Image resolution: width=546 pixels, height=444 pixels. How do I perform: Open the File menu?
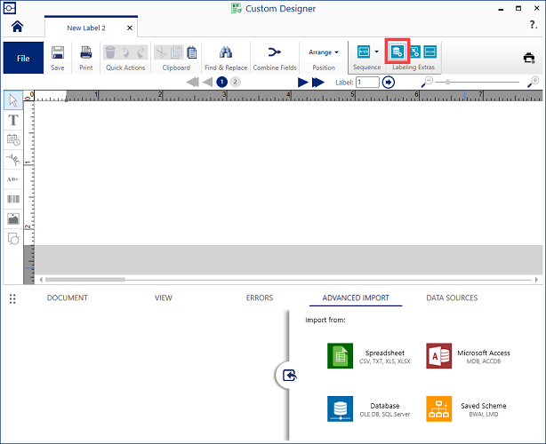pyautogui.click(x=24, y=58)
